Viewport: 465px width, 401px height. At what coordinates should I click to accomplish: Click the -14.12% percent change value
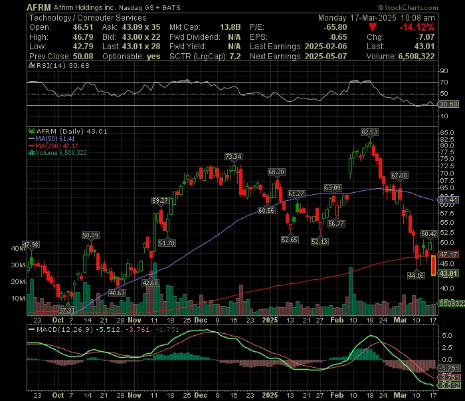click(417, 27)
